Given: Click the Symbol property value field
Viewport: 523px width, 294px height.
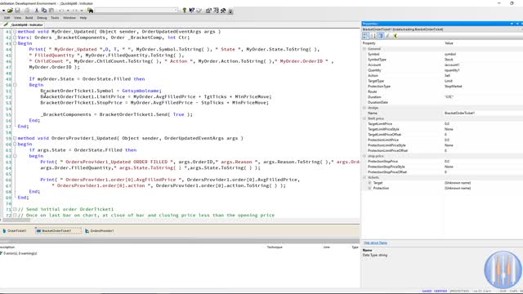Looking at the screenshot, I should pyautogui.click(x=483, y=54).
